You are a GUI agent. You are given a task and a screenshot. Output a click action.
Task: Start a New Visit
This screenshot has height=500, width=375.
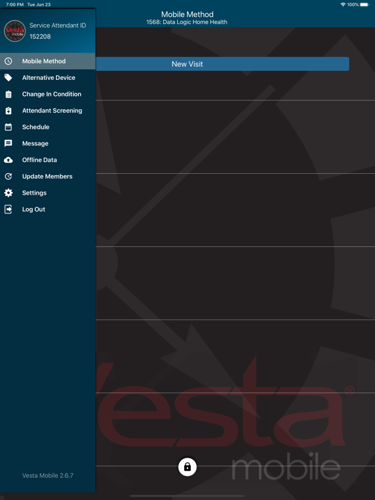point(222,64)
